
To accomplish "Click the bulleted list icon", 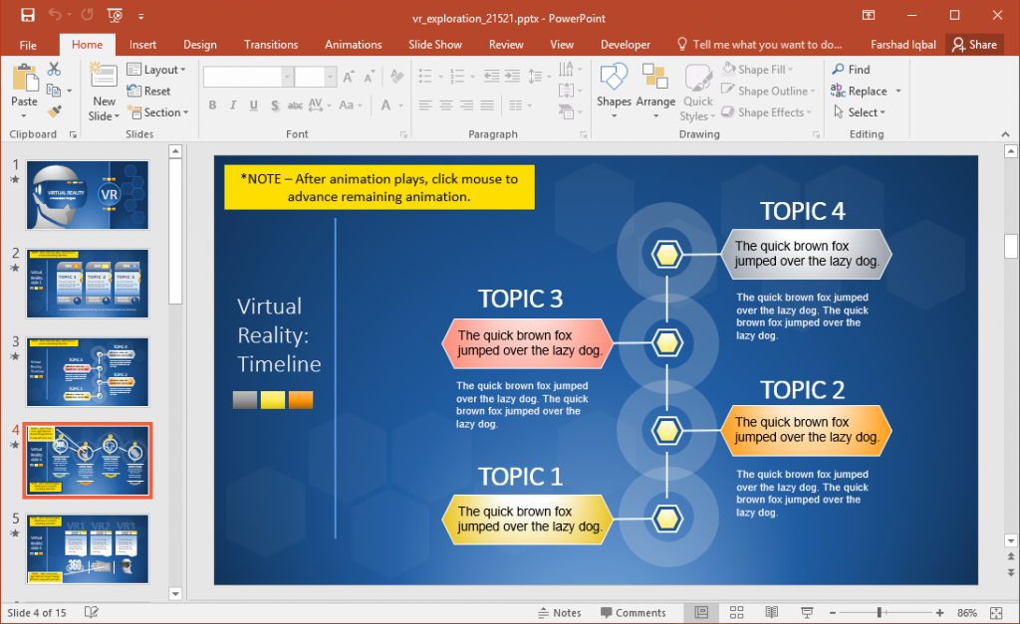I will [423, 77].
